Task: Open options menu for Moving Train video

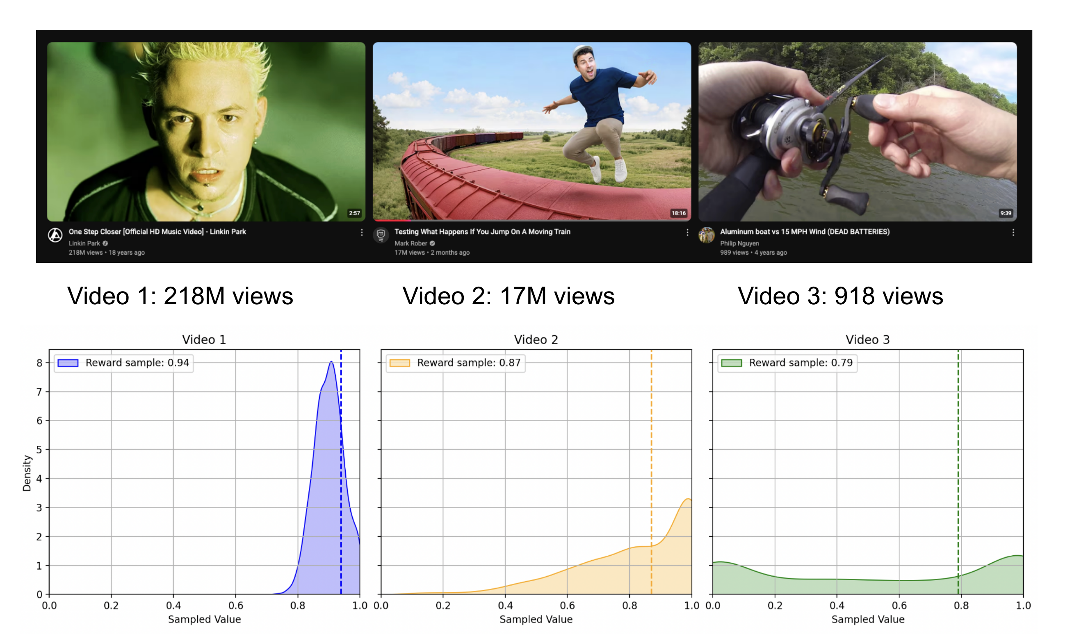Action: (x=687, y=233)
